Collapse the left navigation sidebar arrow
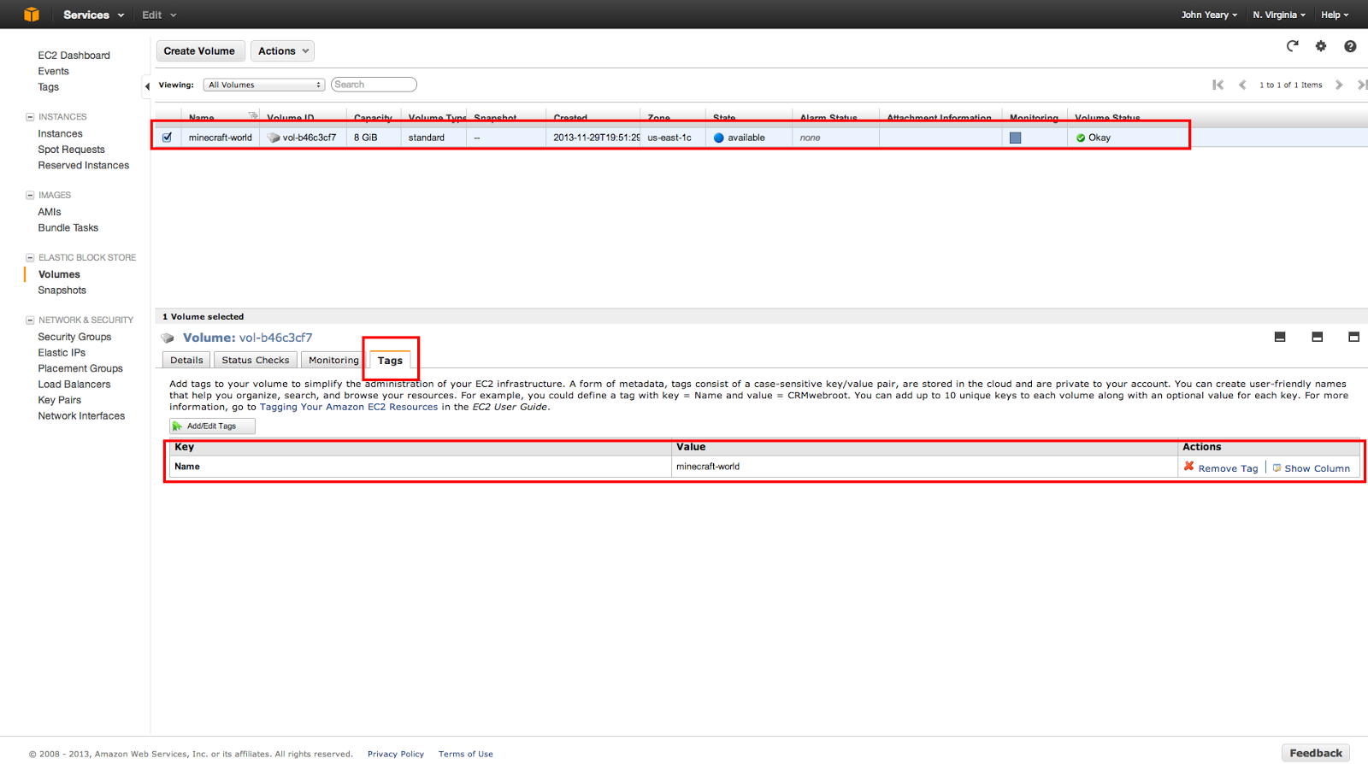1368x764 pixels. [x=147, y=85]
